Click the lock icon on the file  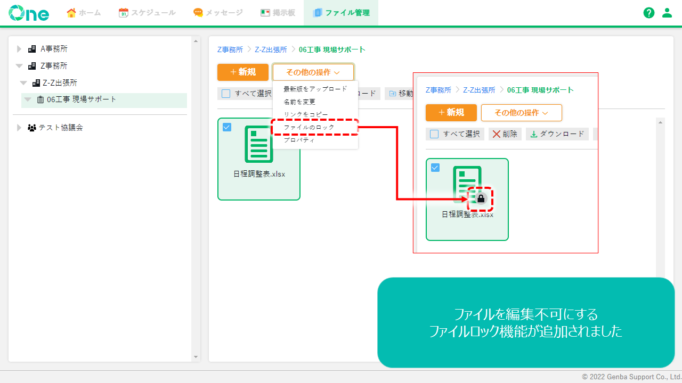pos(481,199)
